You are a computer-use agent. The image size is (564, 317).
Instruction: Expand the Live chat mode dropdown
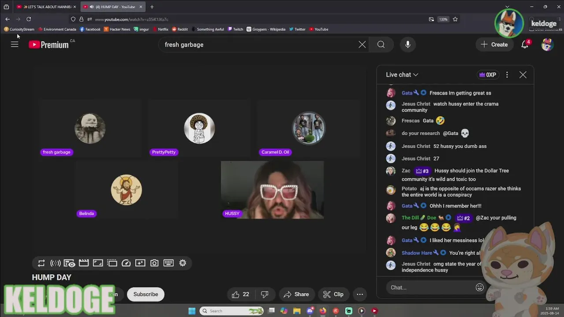(x=402, y=75)
